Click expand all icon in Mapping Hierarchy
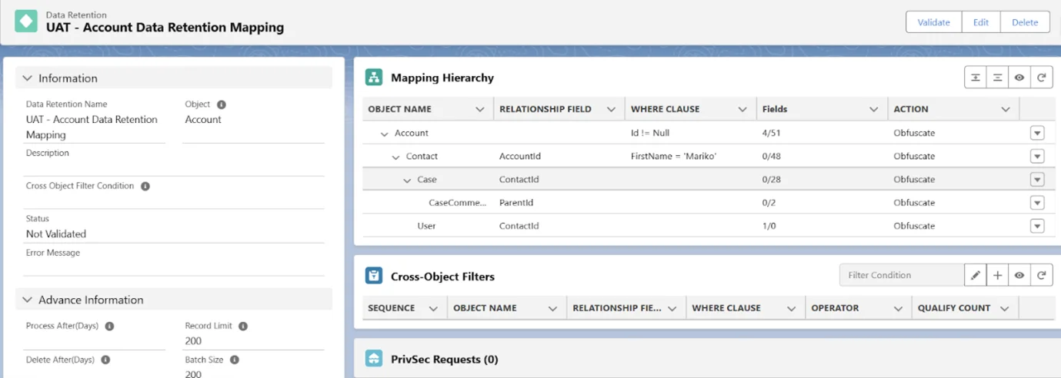1061x378 pixels. pyautogui.click(x=976, y=78)
